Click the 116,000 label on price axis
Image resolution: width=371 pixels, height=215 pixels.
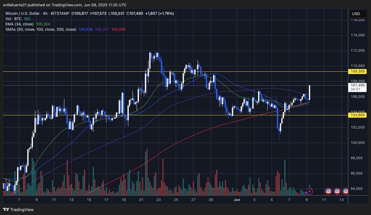pos(358,20)
